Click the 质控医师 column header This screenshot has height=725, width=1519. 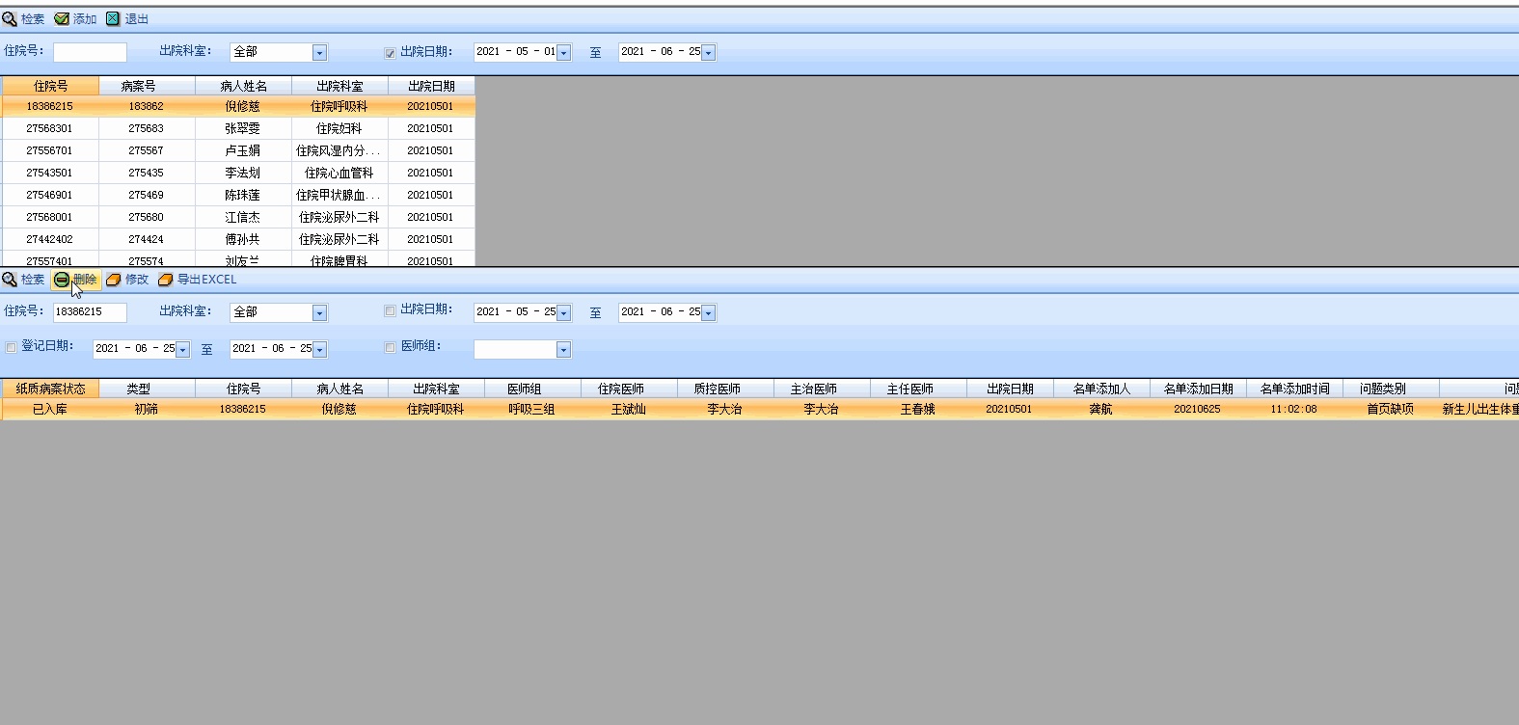[725, 389]
